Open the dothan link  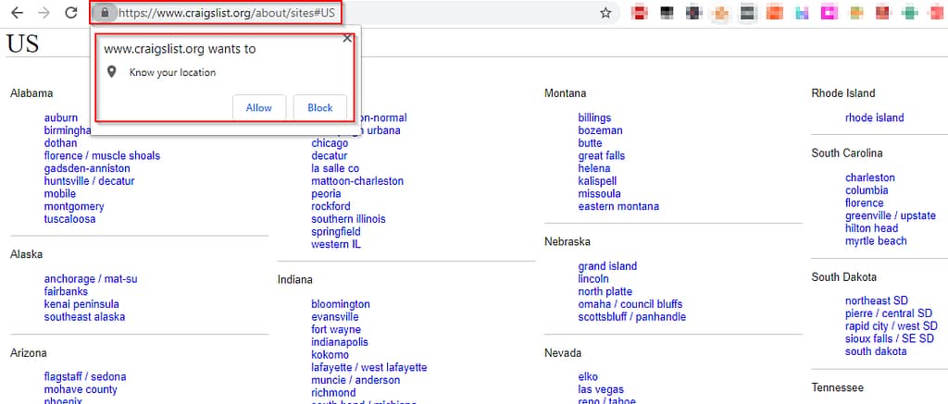pyautogui.click(x=60, y=143)
